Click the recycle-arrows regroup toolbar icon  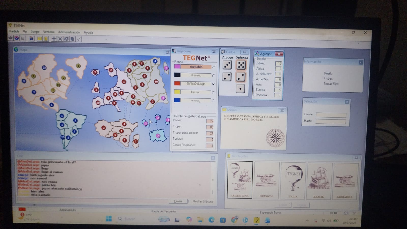66,39
